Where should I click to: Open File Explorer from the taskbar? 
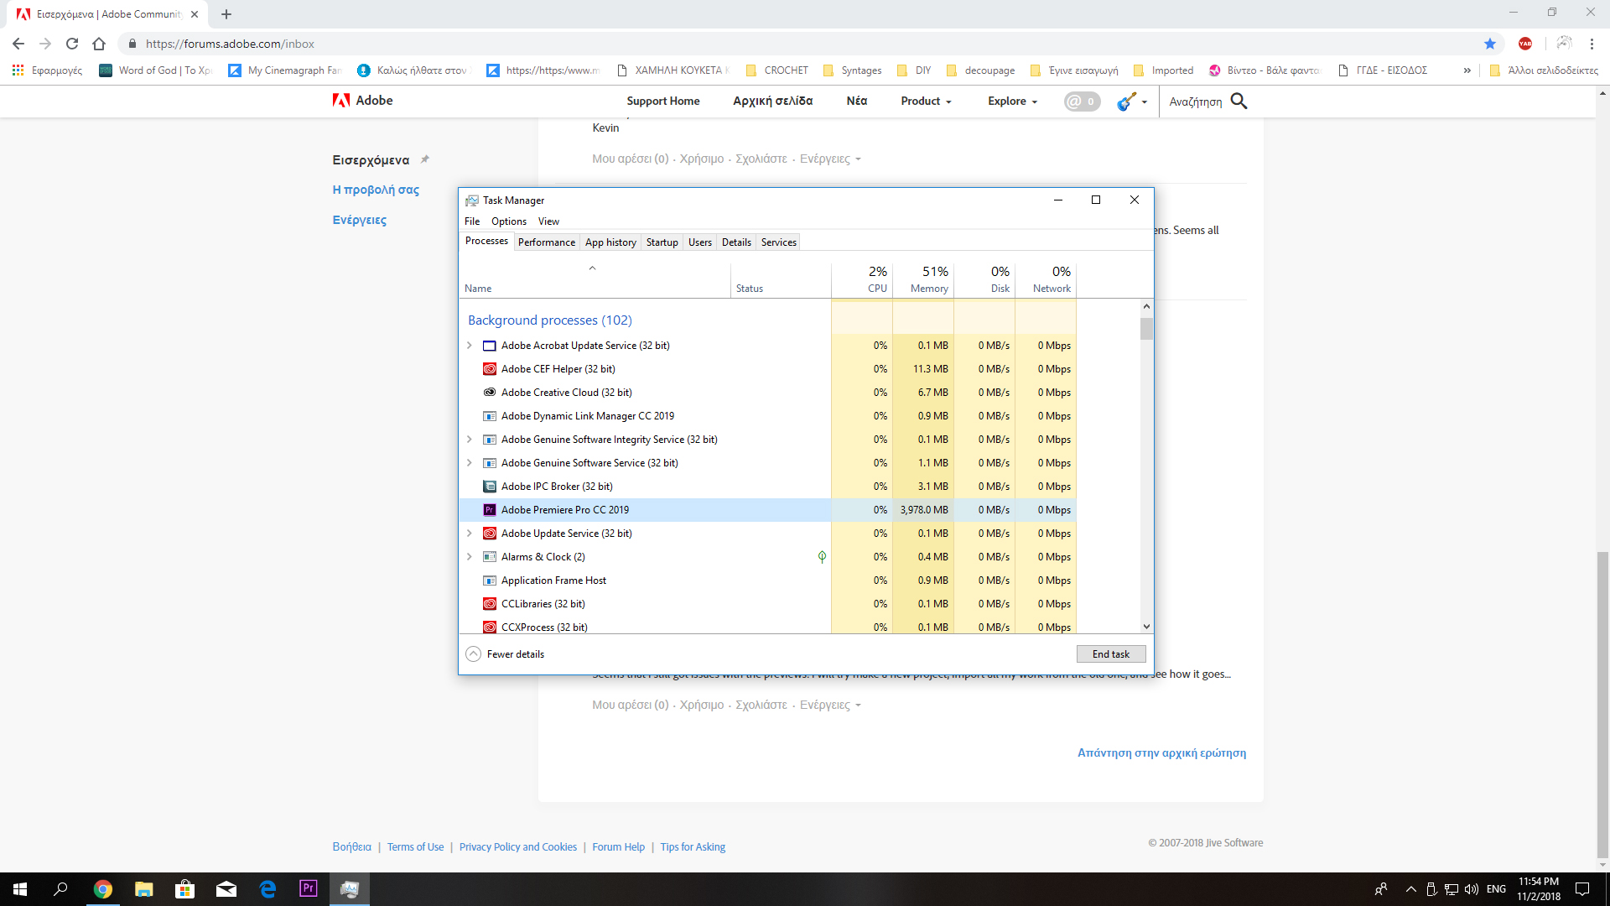pyautogui.click(x=144, y=888)
